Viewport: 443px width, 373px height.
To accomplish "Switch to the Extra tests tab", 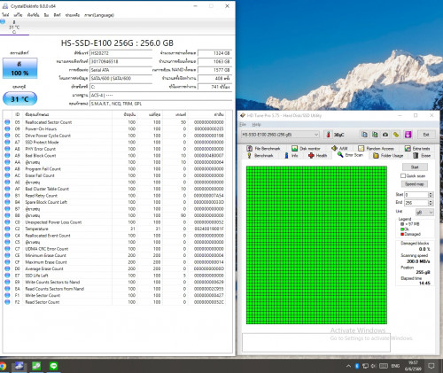I will click(x=417, y=148).
